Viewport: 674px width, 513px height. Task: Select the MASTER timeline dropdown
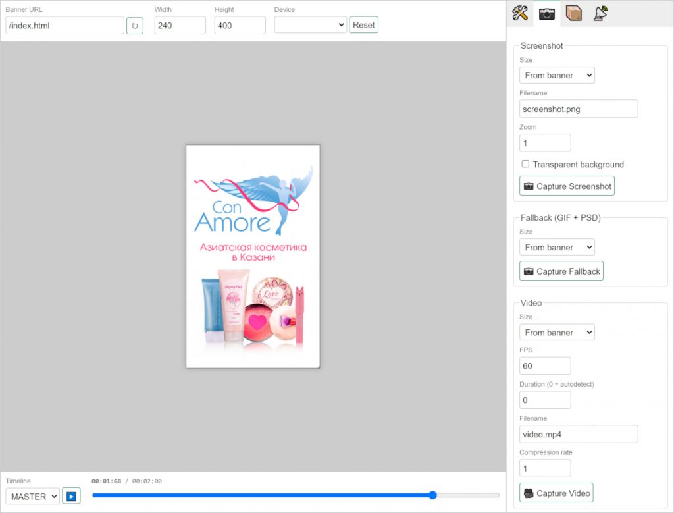[33, 497]
